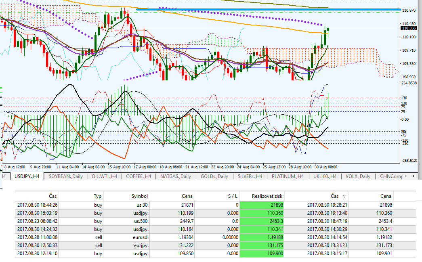Open the VOLX.,Daily tab
The image size is (422, 262).
coord(357,176)
